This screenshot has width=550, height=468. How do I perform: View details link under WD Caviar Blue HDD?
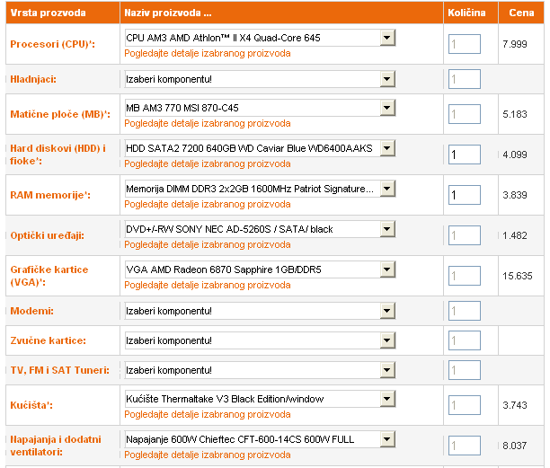[x=208, y=163]
